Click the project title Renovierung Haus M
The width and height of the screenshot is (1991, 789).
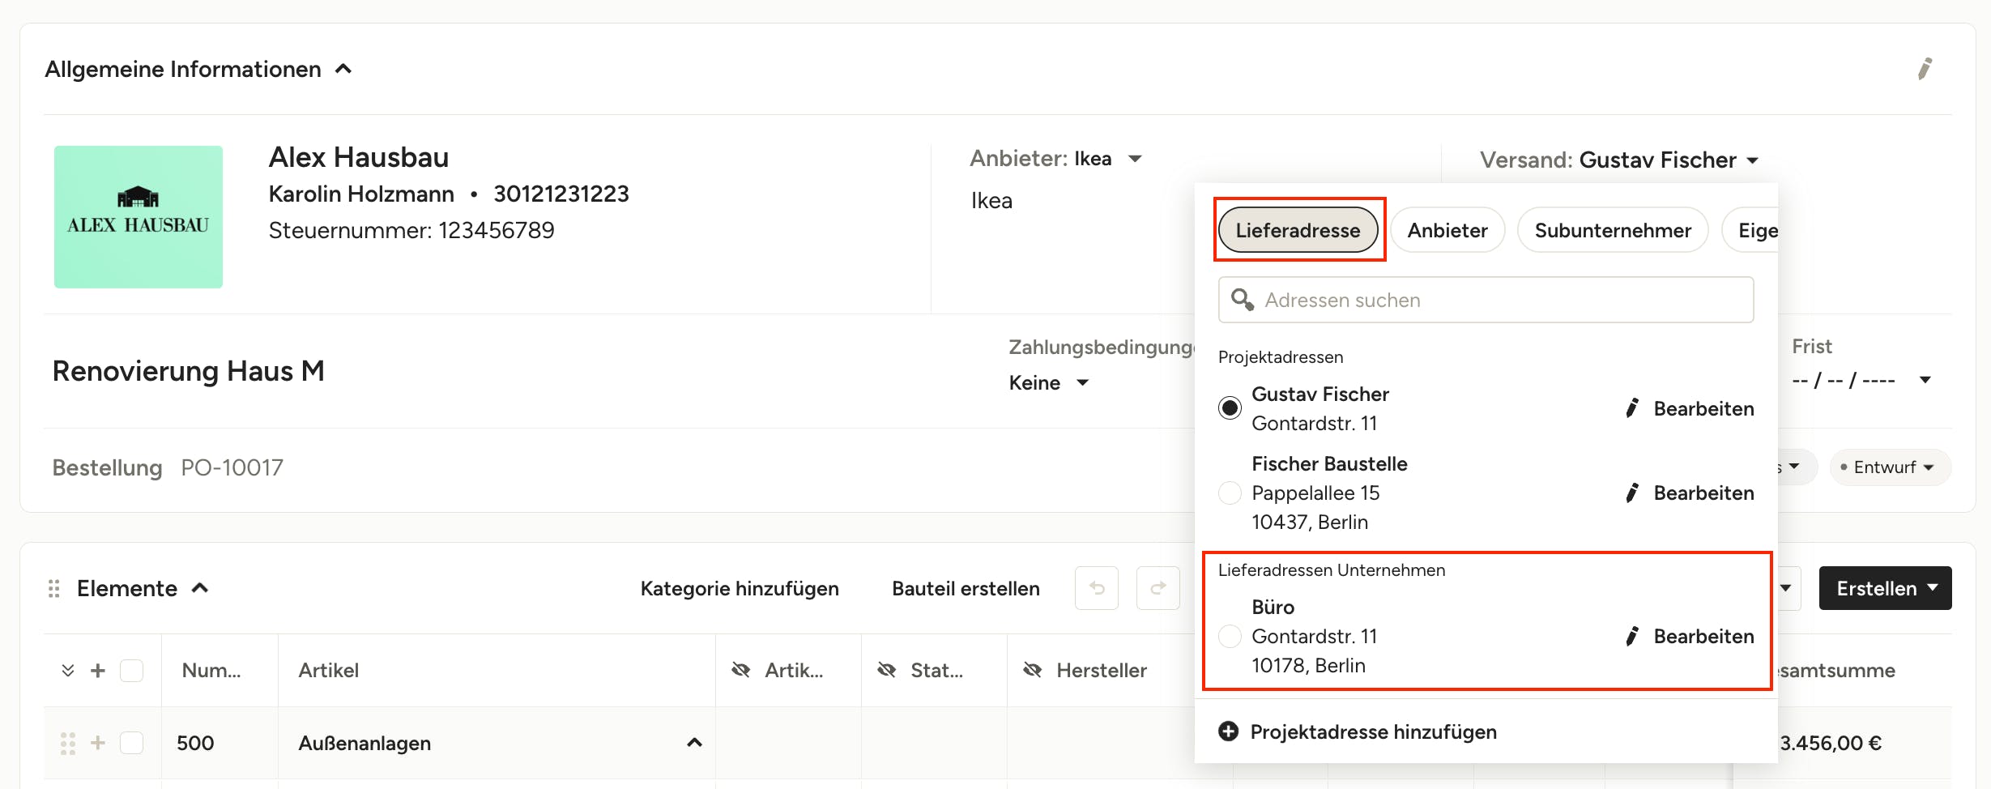tap(189, 371)
